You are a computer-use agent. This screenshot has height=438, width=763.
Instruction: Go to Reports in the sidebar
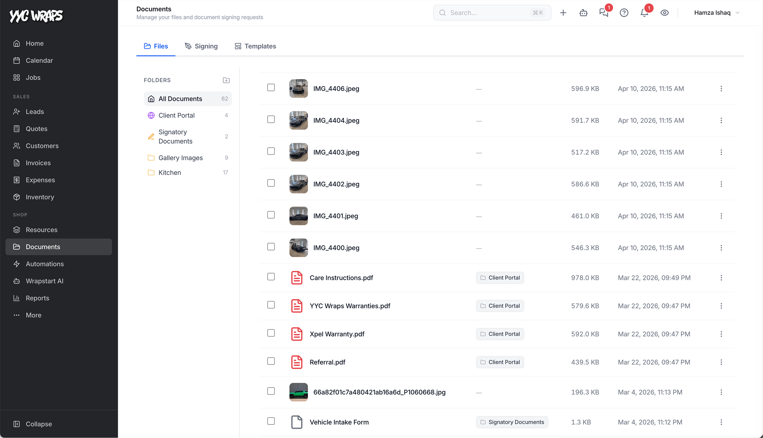(59, 298)
